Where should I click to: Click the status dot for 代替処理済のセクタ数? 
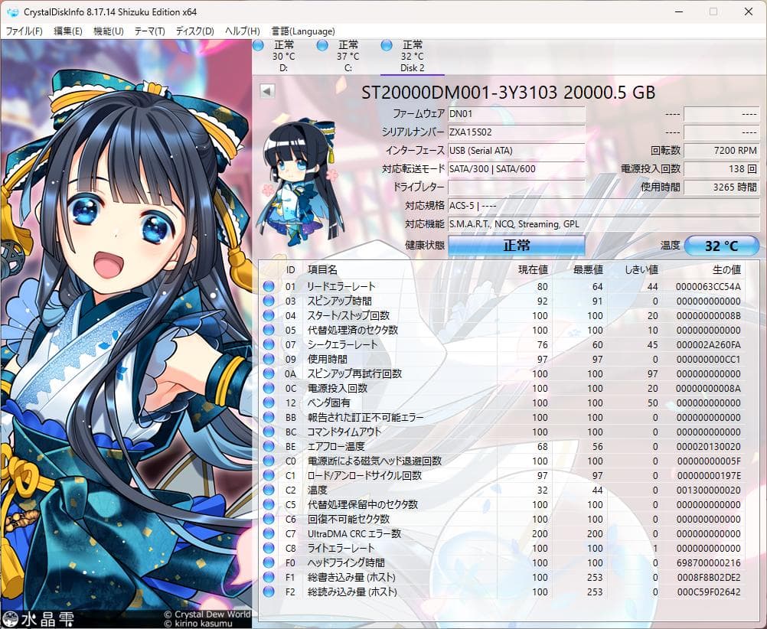(x=269, y=330)
